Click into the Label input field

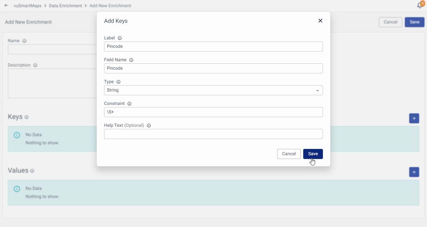click(x=213, y=47)
